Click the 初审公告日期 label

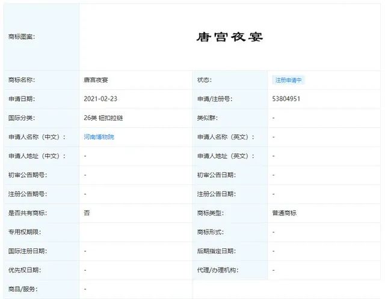click(217, 175)
